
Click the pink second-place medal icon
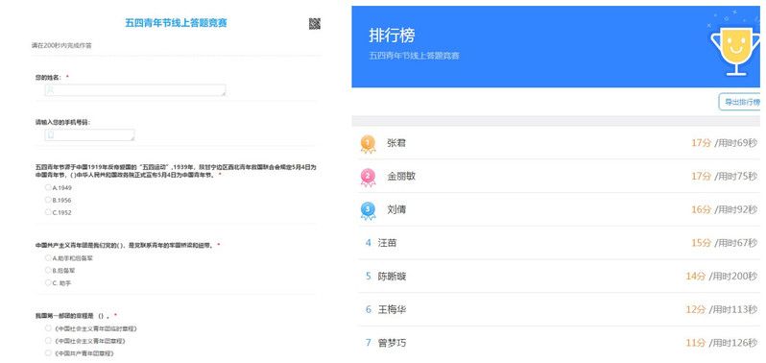[x=368, y=178]
